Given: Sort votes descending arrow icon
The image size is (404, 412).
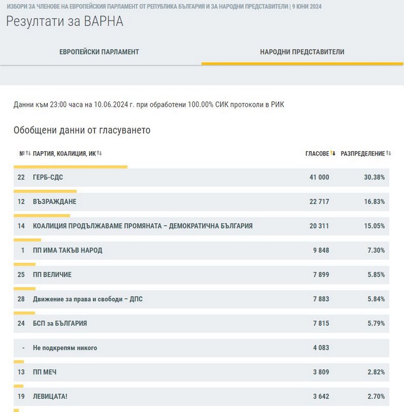Looking at the screenshot, I should pyautogui.click(x=333, y=153).
